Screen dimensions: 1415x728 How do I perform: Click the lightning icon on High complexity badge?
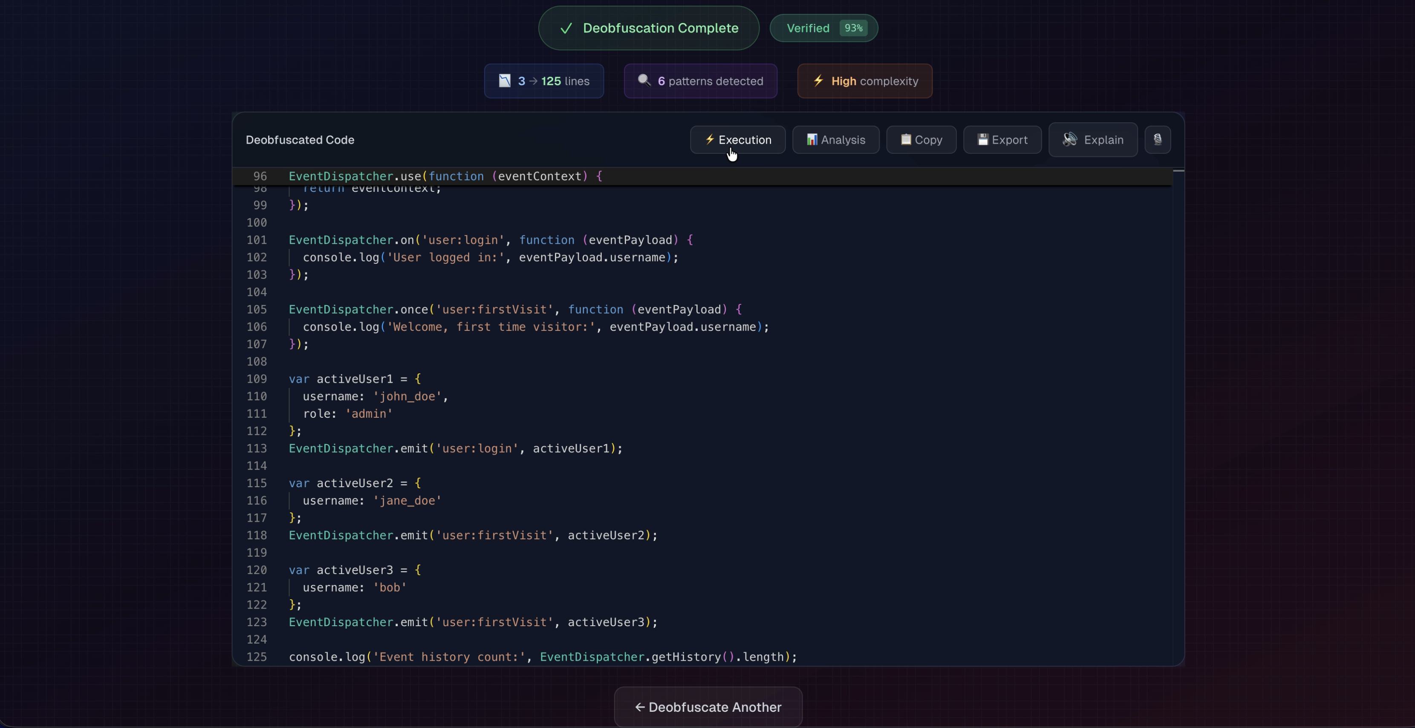point(818,81)
